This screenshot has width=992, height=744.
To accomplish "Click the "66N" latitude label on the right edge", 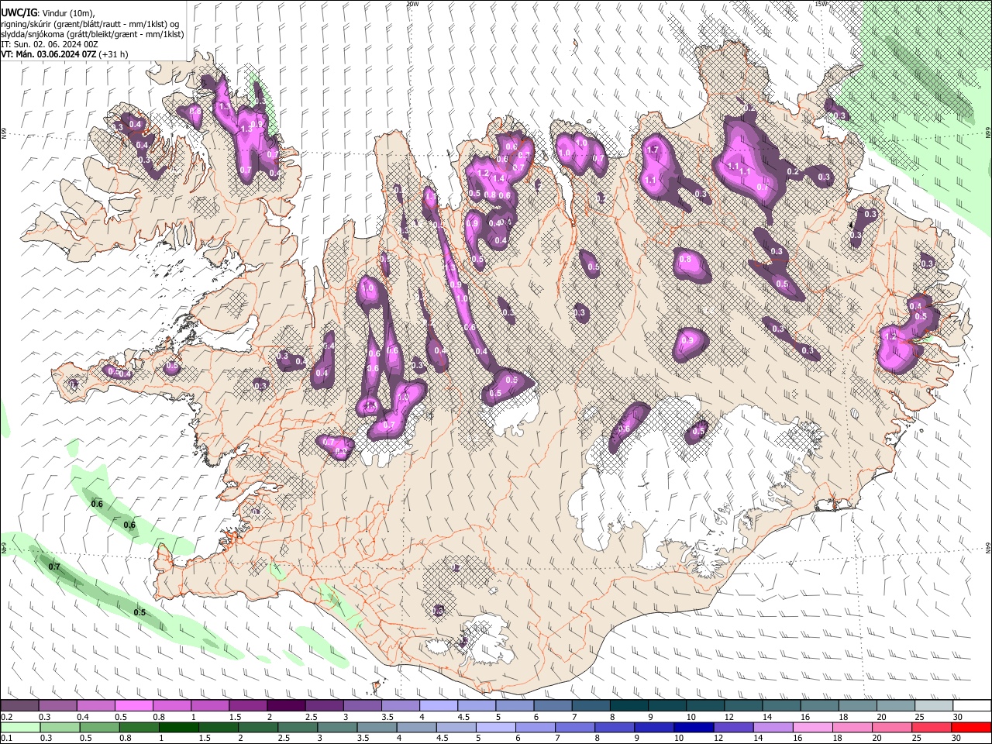I will (988, 134).
